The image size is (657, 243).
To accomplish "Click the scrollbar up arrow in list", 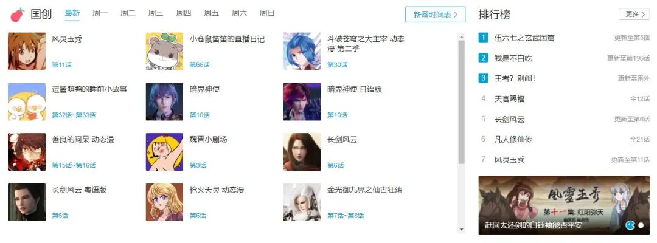I will coord(462,36).
